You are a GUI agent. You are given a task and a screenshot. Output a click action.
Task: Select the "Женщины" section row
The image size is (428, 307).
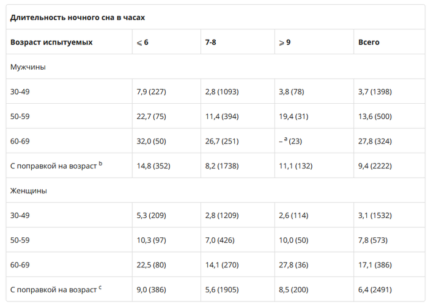pos(29,190)
